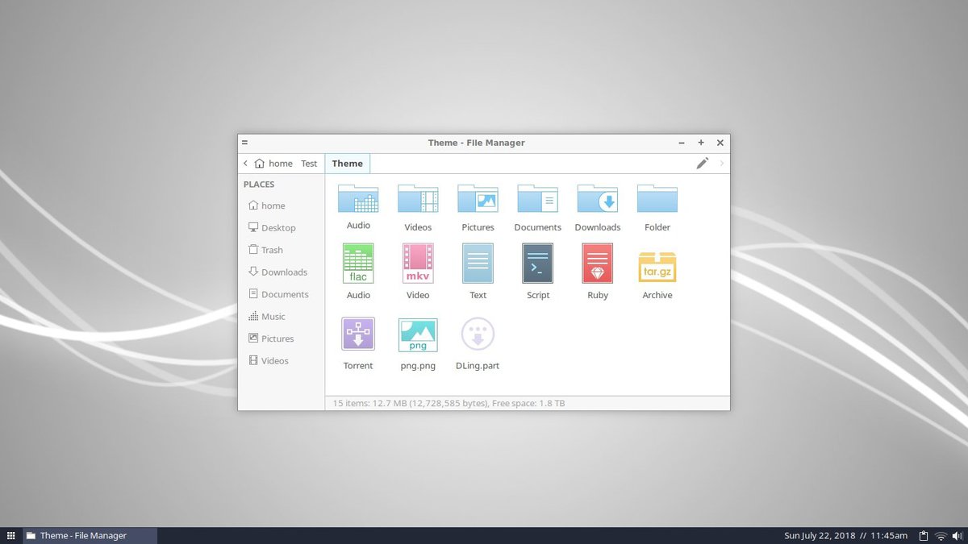The height and width of the screenshot is (544, 968).
Task: Maximize the File Manager window
Action: (701, 143)
